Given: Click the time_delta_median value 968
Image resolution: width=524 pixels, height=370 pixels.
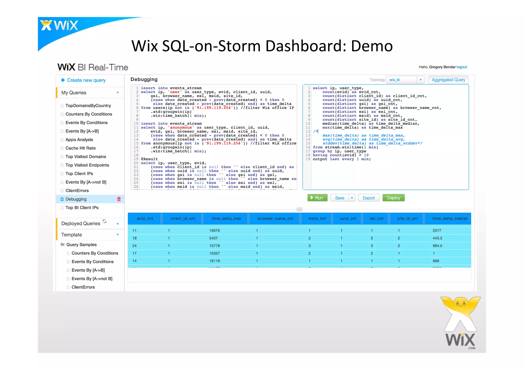Looking at the screenshot, I should click(436, 261).
